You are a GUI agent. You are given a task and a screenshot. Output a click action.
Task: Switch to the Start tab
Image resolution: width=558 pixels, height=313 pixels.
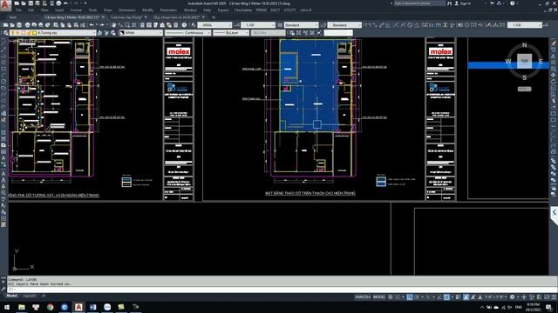click(13, 17)
